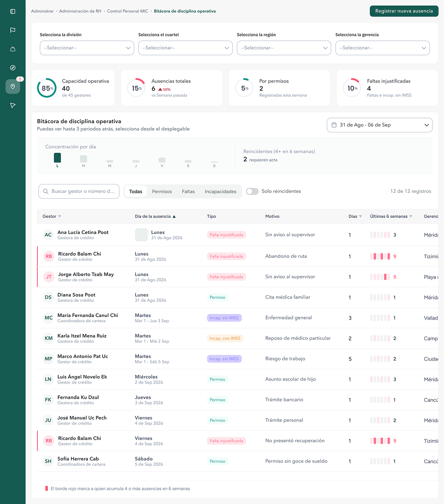This screenshot has width=444, height=504.
Task: Open the arrow pointer sidebar icon
Action: (13, 105)
